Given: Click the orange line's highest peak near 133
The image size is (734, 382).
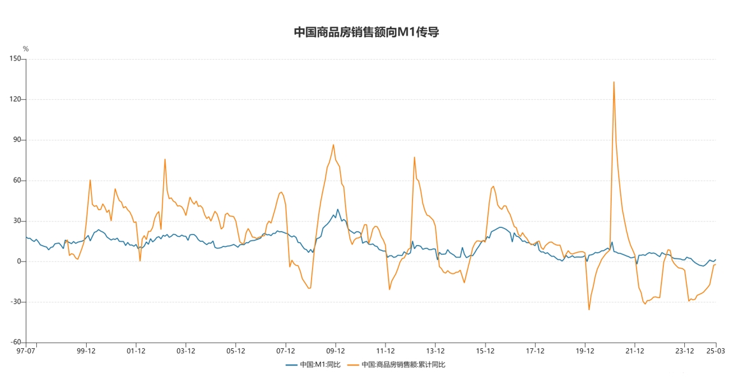Looking at the screenshot, I should point(614,82).
